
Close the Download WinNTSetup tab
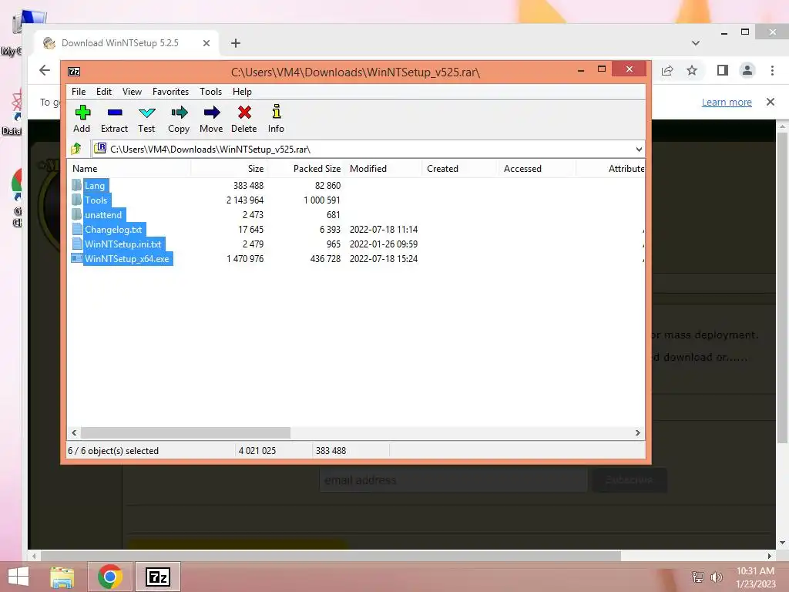coord(206,43)
